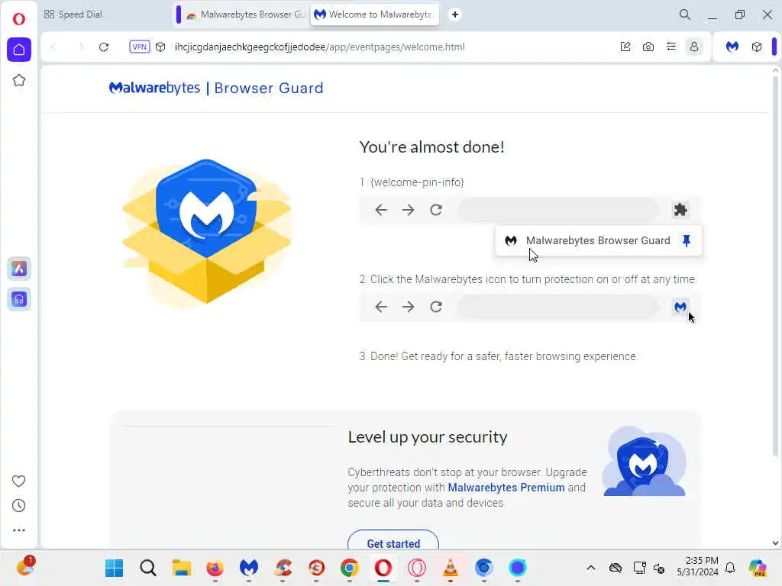Open Opera GX from the taskbar
The height and width of the screenshot is (586, 782).
click(x=417, y=568)
